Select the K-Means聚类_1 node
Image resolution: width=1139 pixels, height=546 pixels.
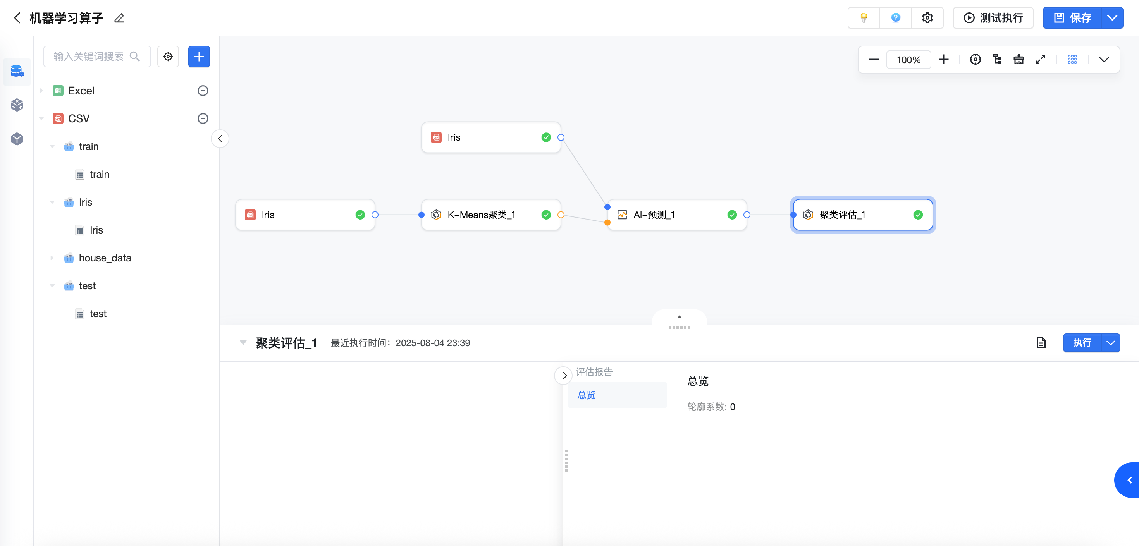(x=491, y=215)
